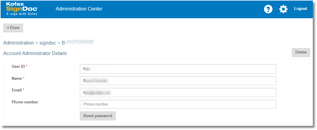
Task: Focus the User ID input field
Action: (178, 69)
